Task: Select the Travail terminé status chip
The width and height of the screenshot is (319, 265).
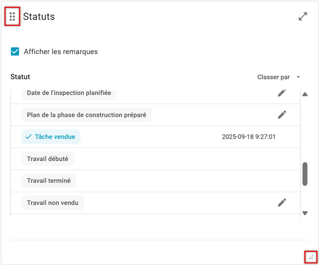Action: tap(48, 181)
